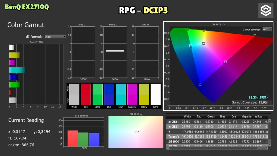Click the red bar in the RGB Balance chart
The width and height of the screenshot is (277, 156).
[72, 138]
